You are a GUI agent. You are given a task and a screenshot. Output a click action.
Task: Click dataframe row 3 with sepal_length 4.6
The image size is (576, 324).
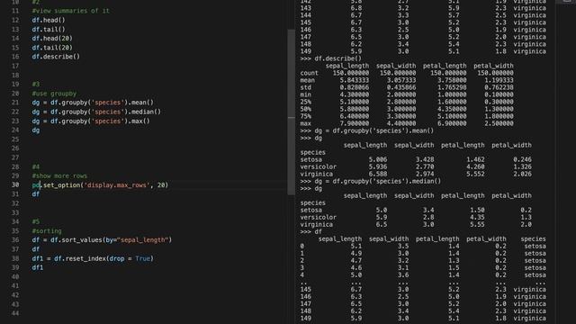click(x=423, y=268)
